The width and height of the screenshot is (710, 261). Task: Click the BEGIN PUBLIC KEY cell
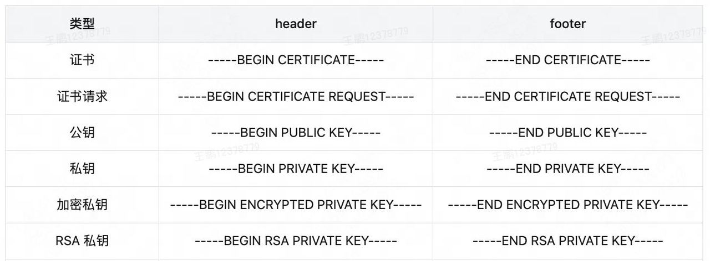click(296, 132)
